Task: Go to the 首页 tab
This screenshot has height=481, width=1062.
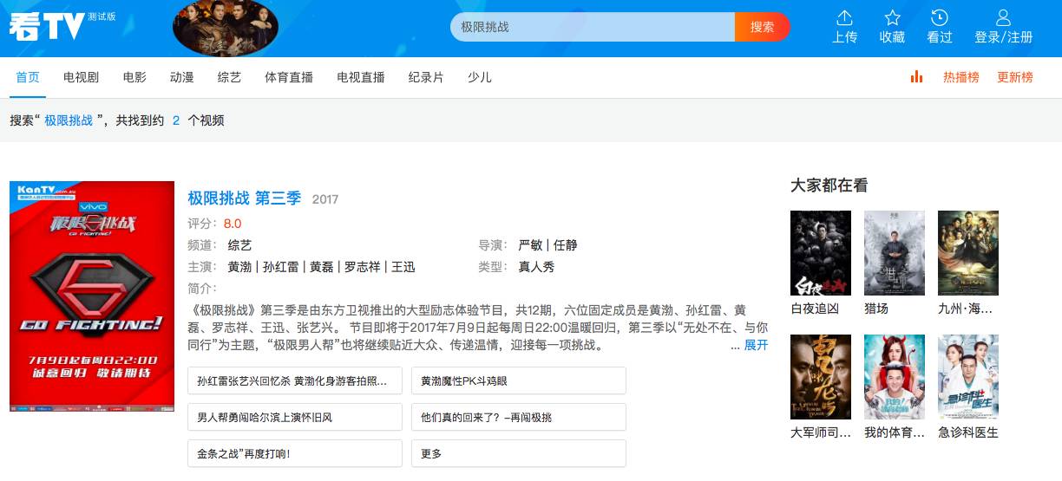Action: [x=28, y=77]
